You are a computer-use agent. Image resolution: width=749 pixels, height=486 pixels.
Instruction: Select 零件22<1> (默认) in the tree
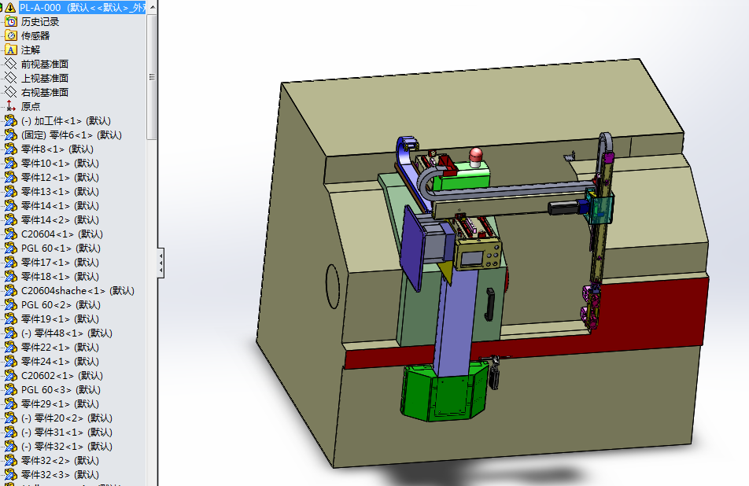click(x=60, y=347)
